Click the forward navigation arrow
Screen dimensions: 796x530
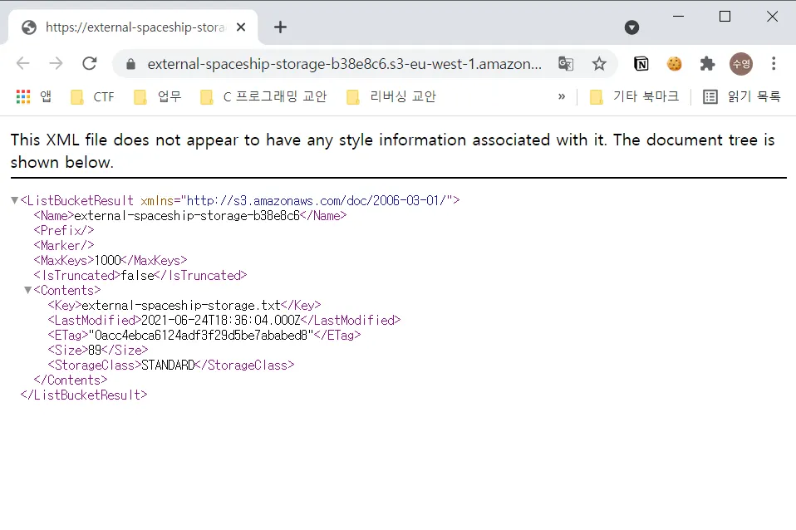56,63
